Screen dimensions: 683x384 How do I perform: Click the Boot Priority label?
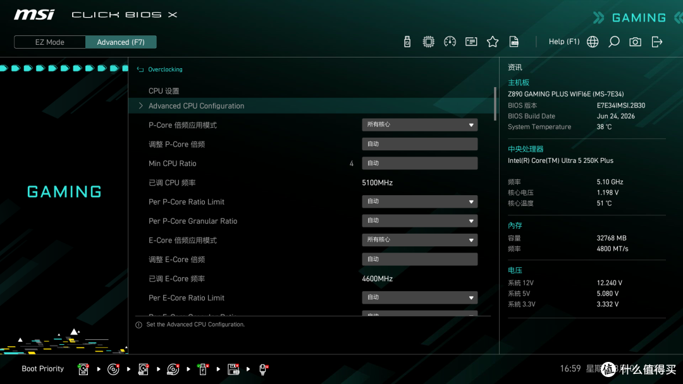tap(43, 369)
